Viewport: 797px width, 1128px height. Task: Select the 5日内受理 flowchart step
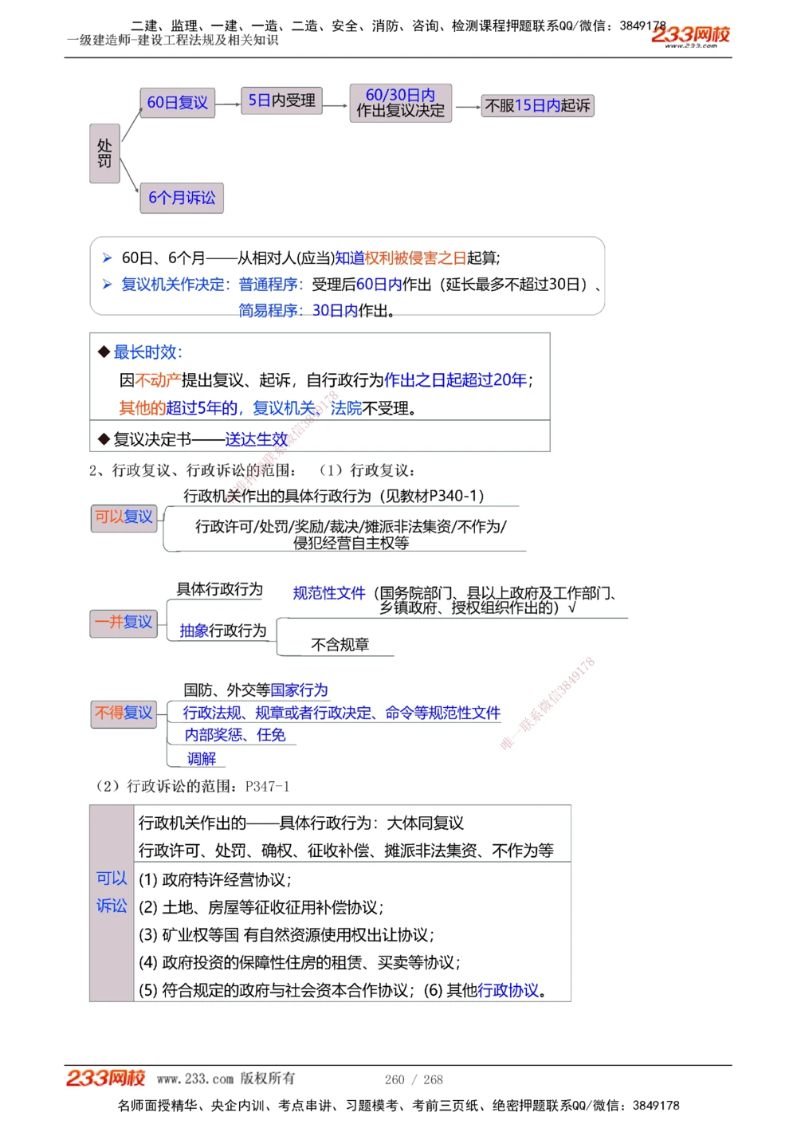tap(283, 100)
